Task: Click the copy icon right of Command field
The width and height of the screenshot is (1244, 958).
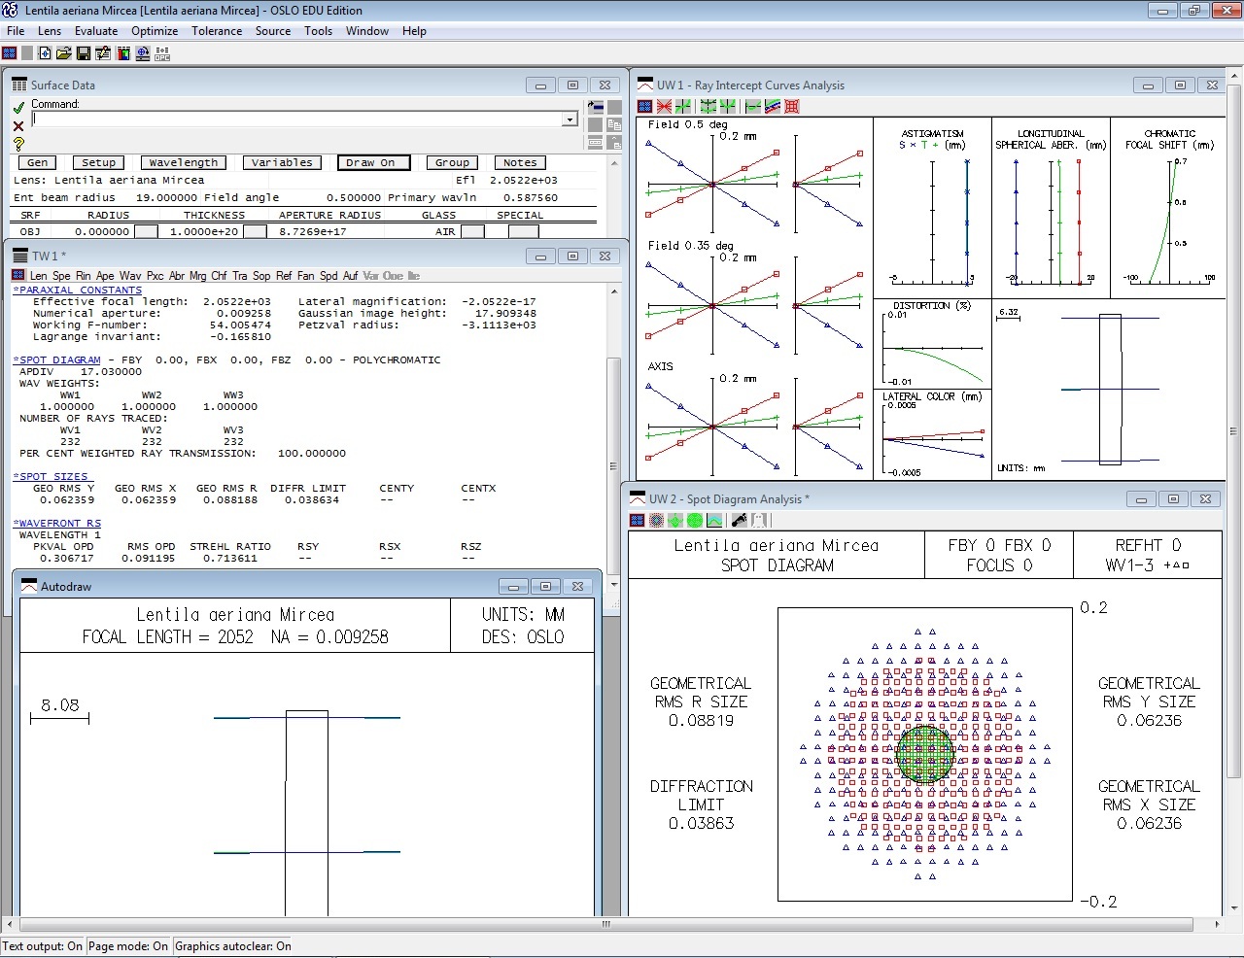Action: point(614,124)
